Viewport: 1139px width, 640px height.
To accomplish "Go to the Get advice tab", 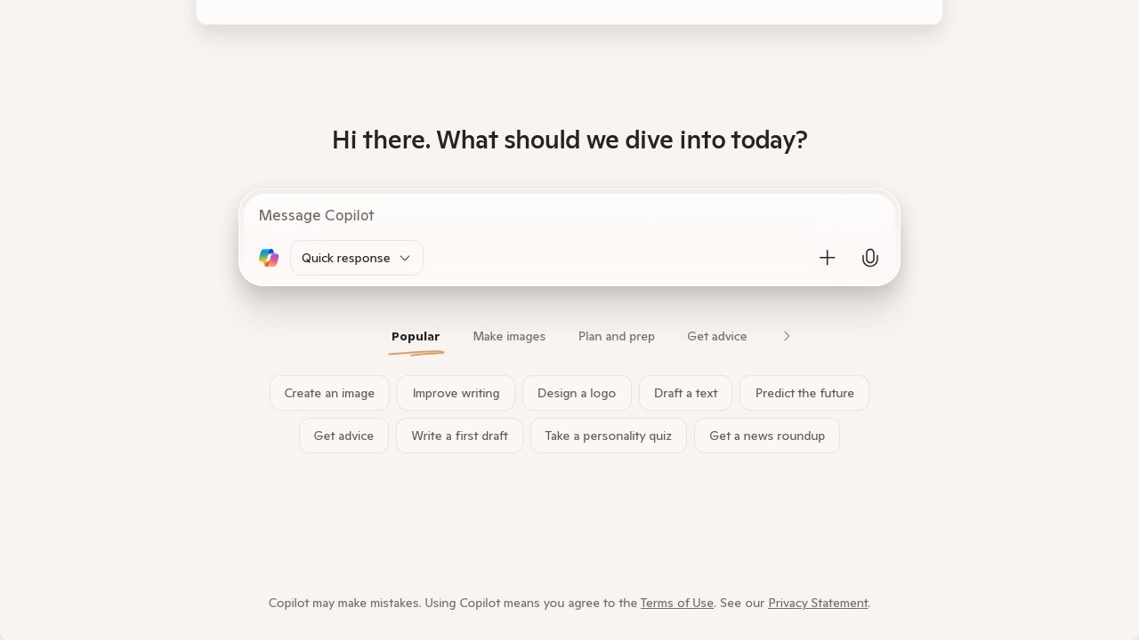I will coord(717,336).
